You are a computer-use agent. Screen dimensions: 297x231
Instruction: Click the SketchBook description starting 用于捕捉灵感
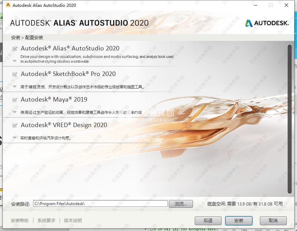click(82, 87)
